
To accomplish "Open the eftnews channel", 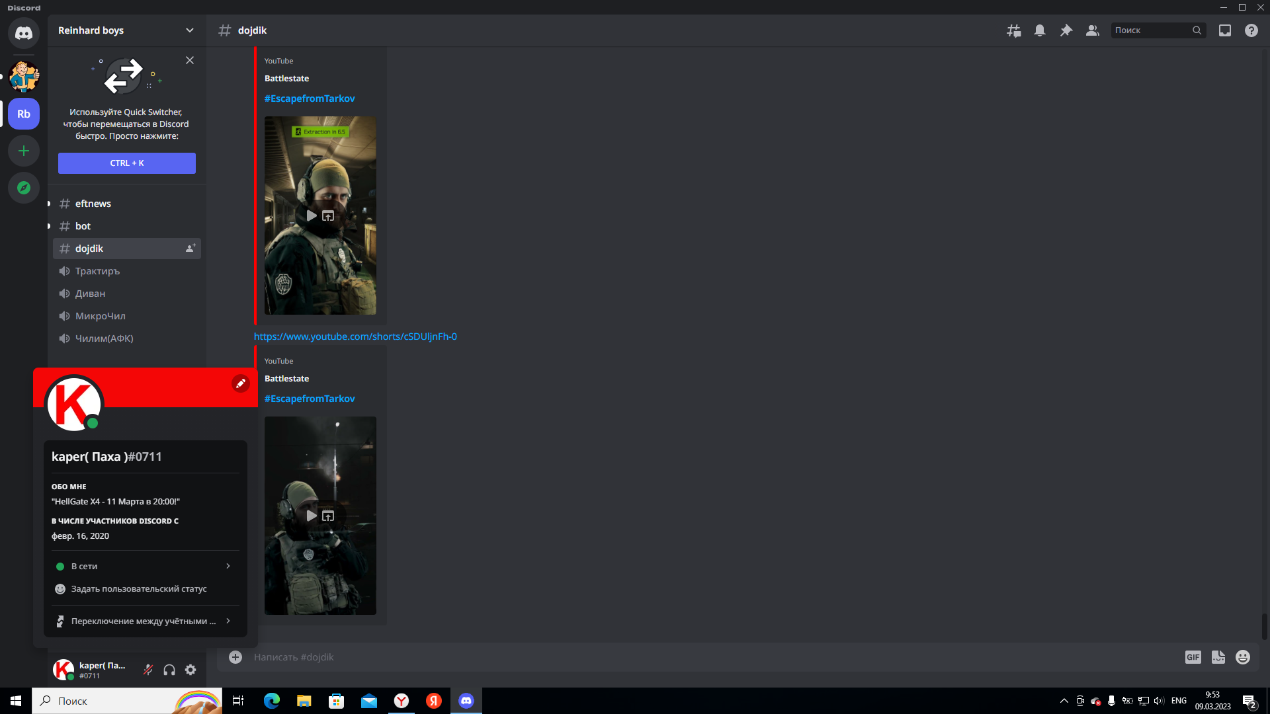I will coord(127,204).
